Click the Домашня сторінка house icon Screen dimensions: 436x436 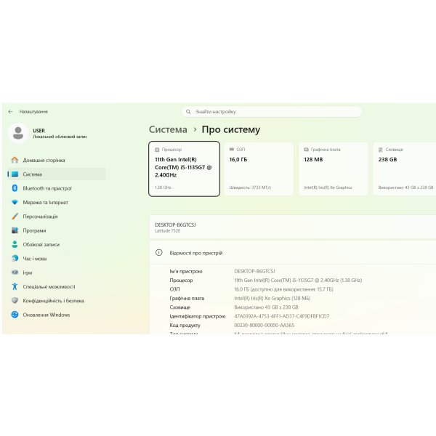15,160
